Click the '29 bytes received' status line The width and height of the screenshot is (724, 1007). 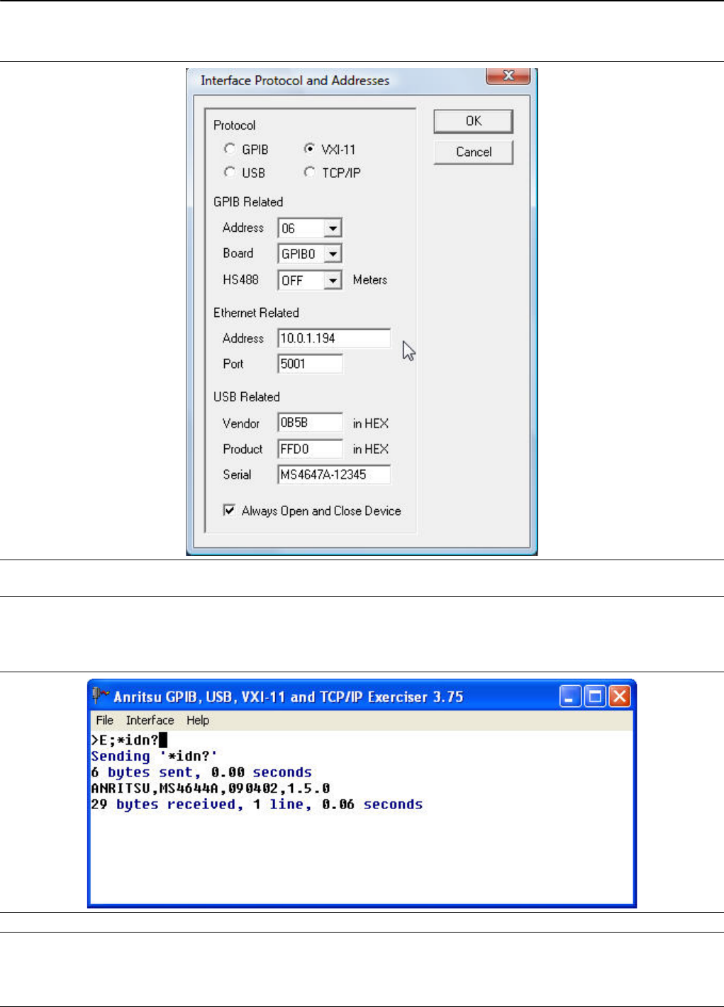tap(257, 804)
